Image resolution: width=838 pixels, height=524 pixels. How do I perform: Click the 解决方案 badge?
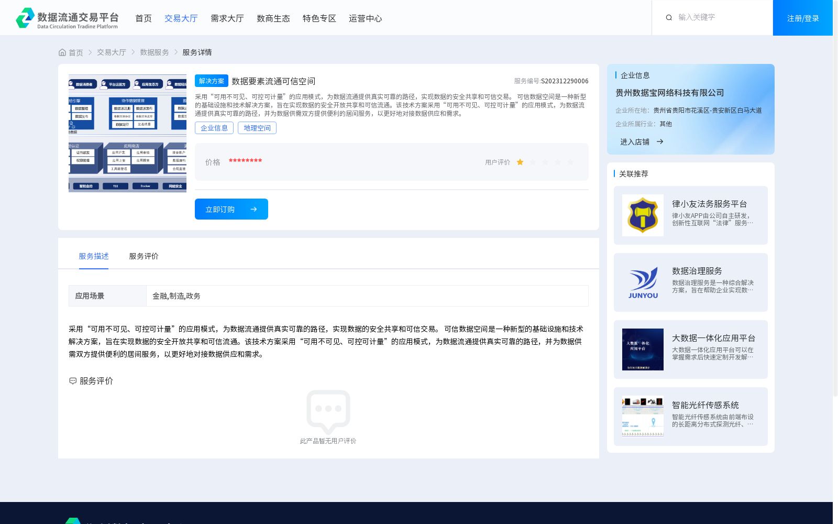[x=212, y=81]
